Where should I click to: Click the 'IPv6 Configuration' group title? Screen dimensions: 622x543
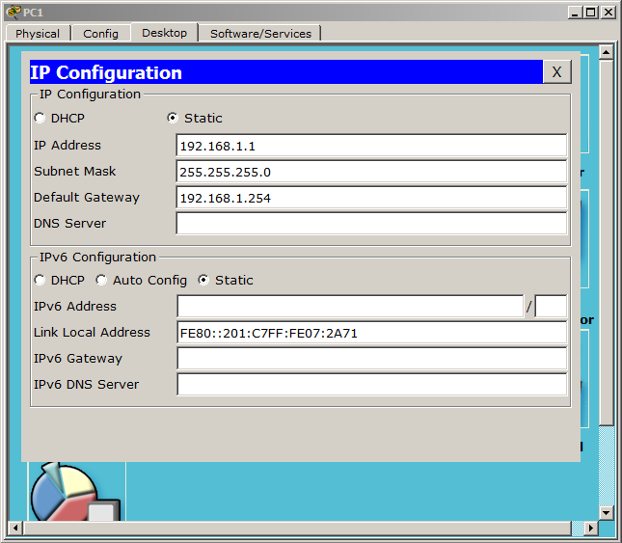[x=97, y=257]
